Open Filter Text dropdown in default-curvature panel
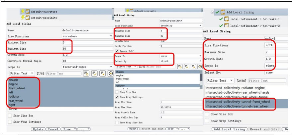The image size is (293, 135). pos(22,73)
